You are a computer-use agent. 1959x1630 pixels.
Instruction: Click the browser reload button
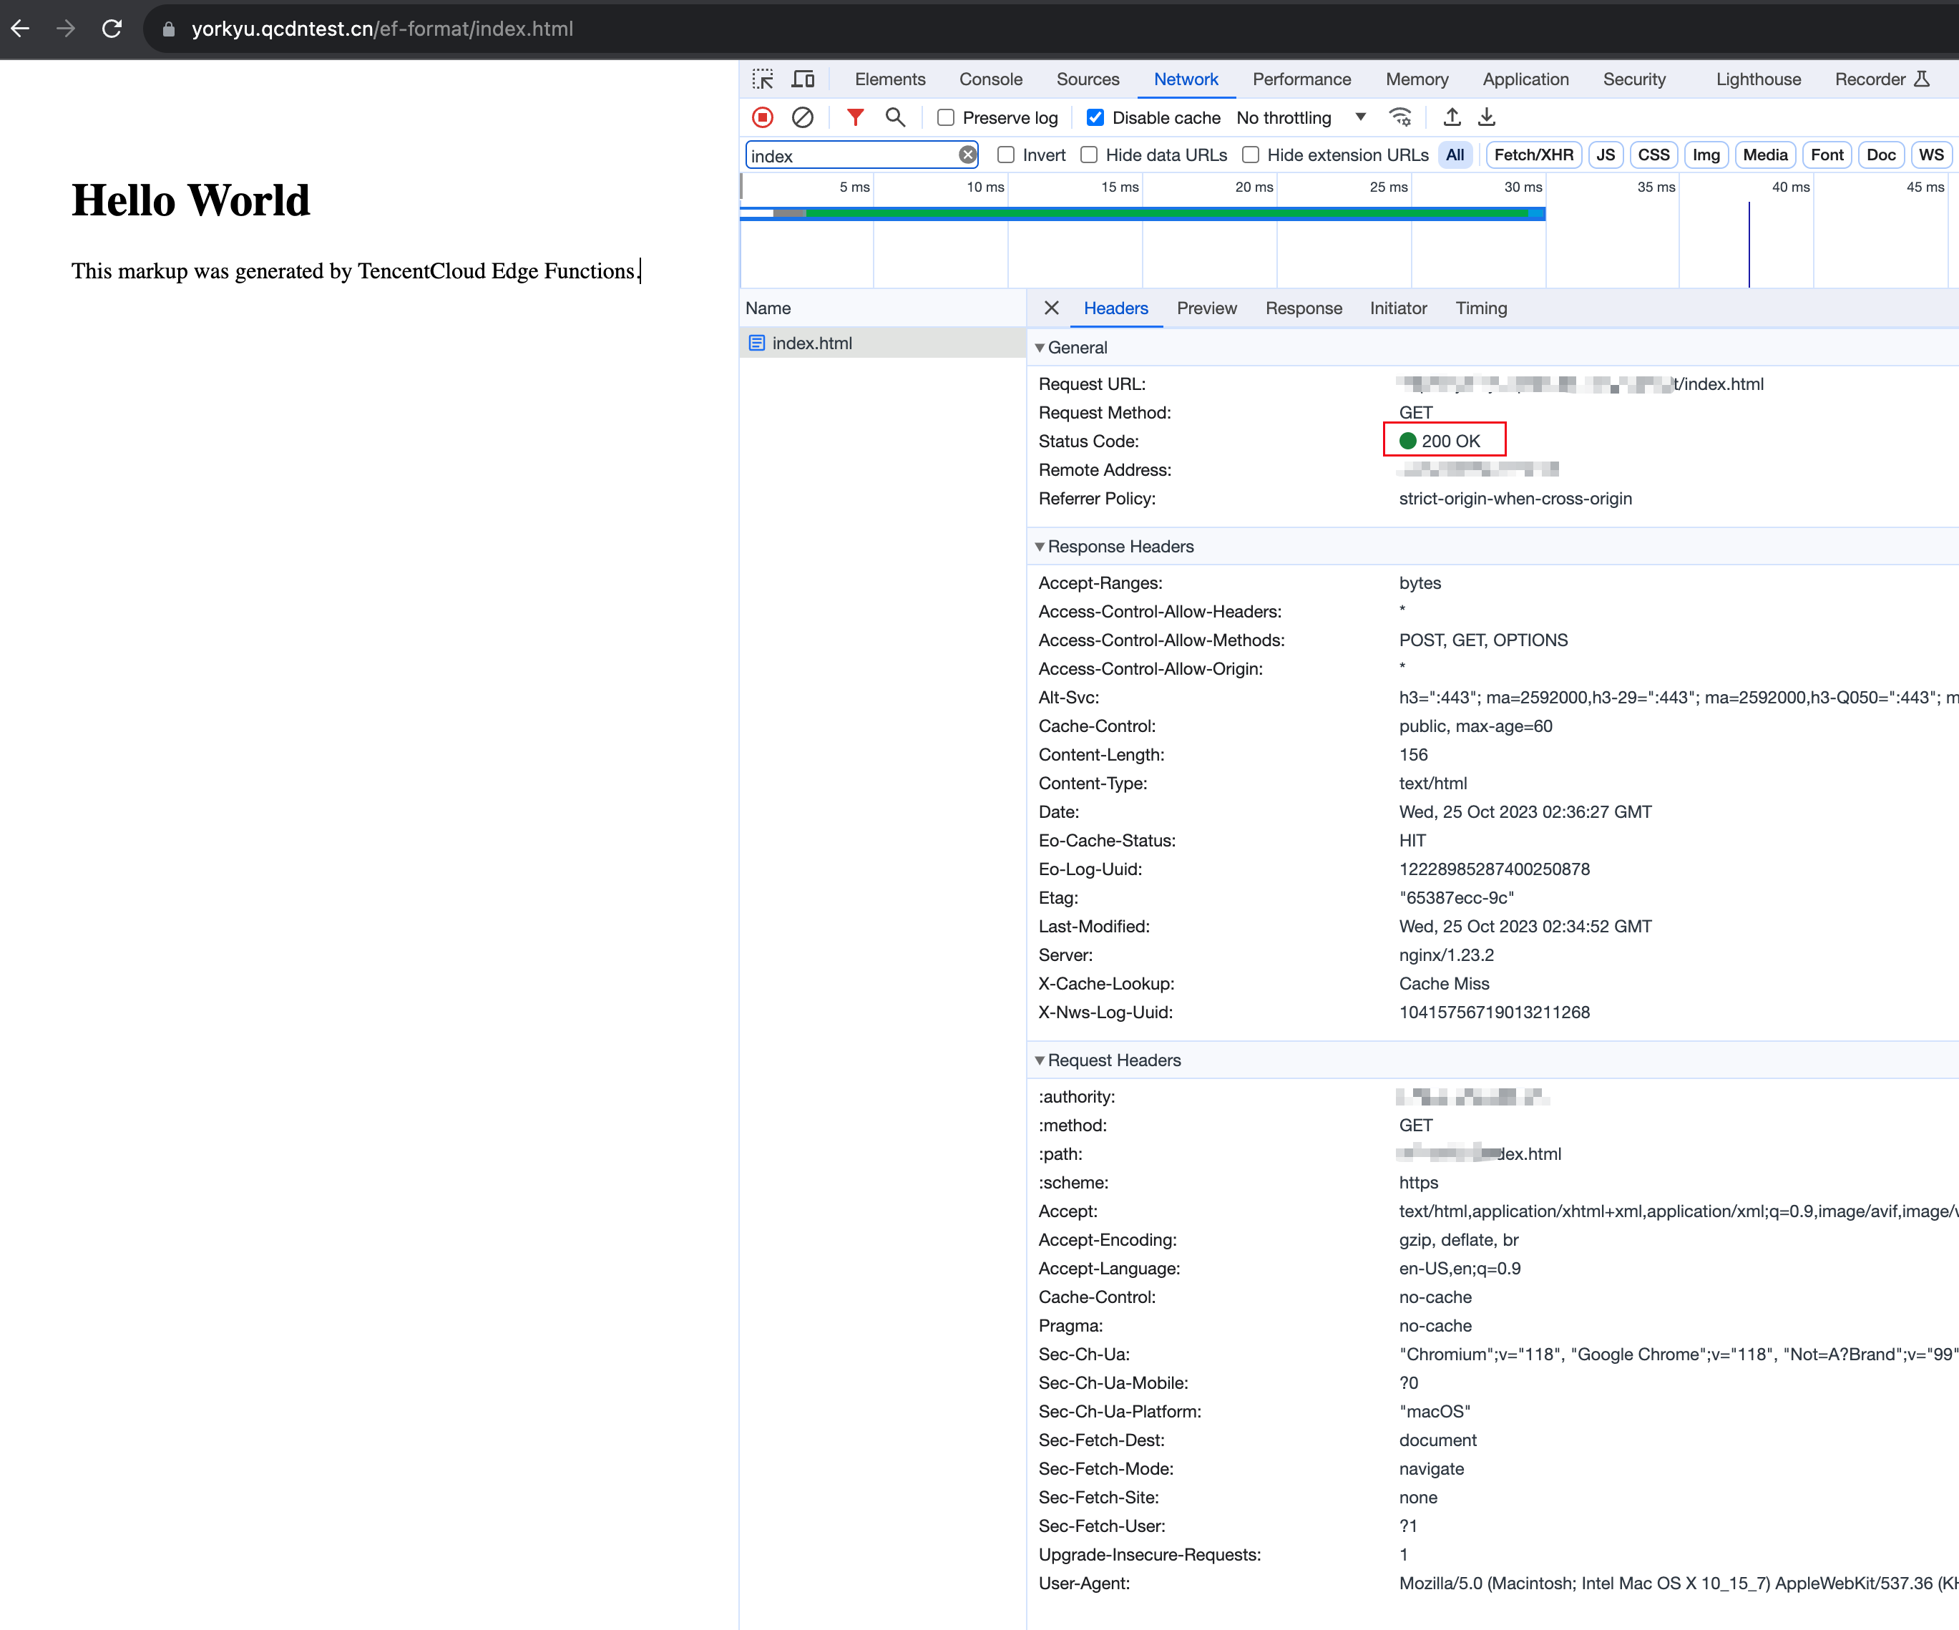pos(112,29)
